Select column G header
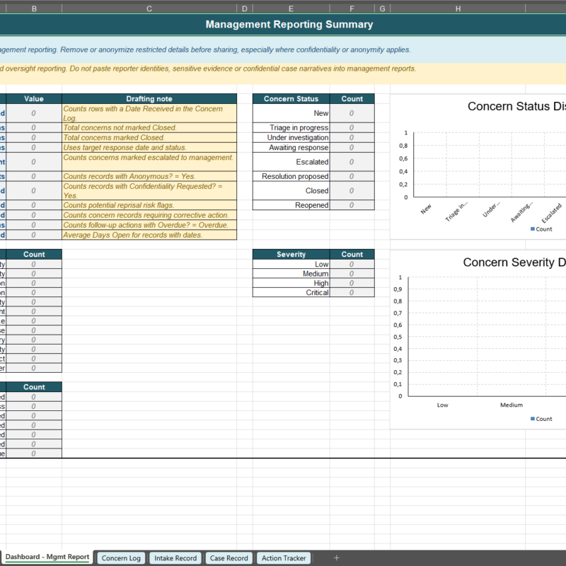Image resolution: width=566 pixels, height=566 pixels. point(382,8)
